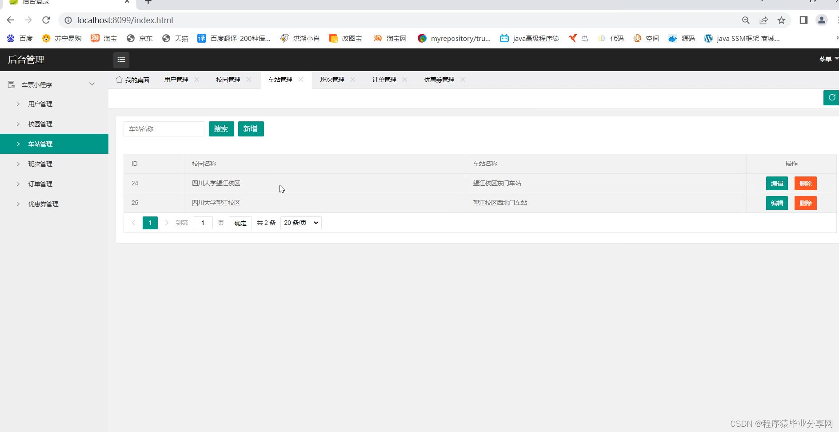Open the myrepository bookmark
The width and height of the screenshot is (839, 432).
point(454,38)
